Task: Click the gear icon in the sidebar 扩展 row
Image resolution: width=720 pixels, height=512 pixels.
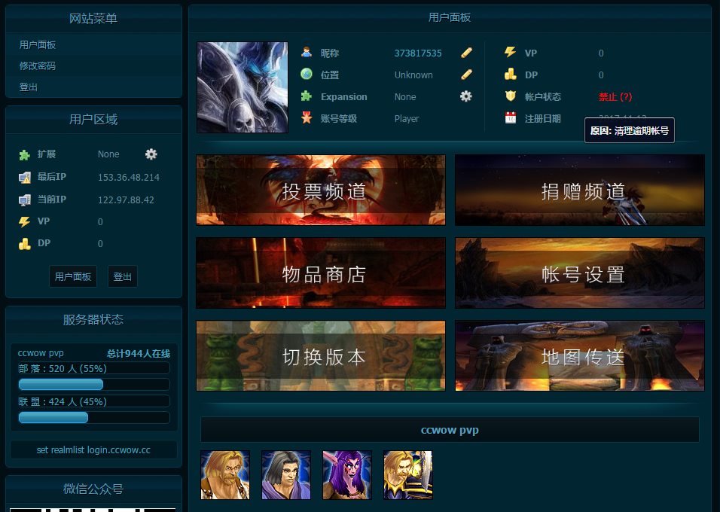Action: click(151, 154)
